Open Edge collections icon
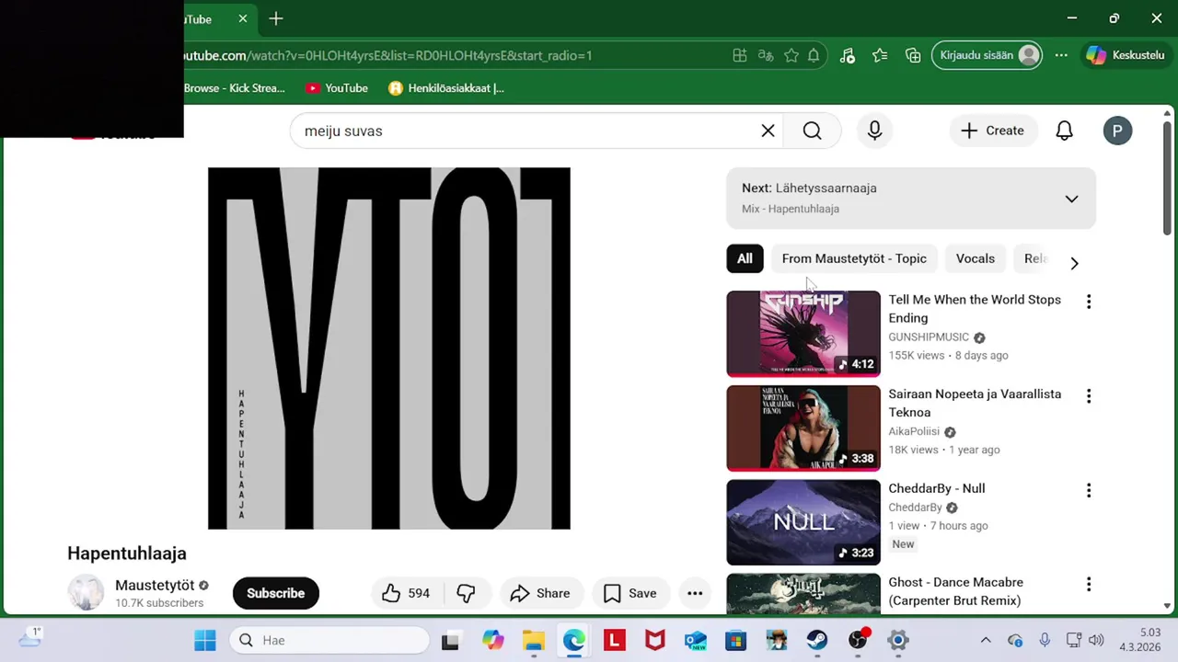The height and width of the screenshot is (662, 1178). click(x=913, y=55)
